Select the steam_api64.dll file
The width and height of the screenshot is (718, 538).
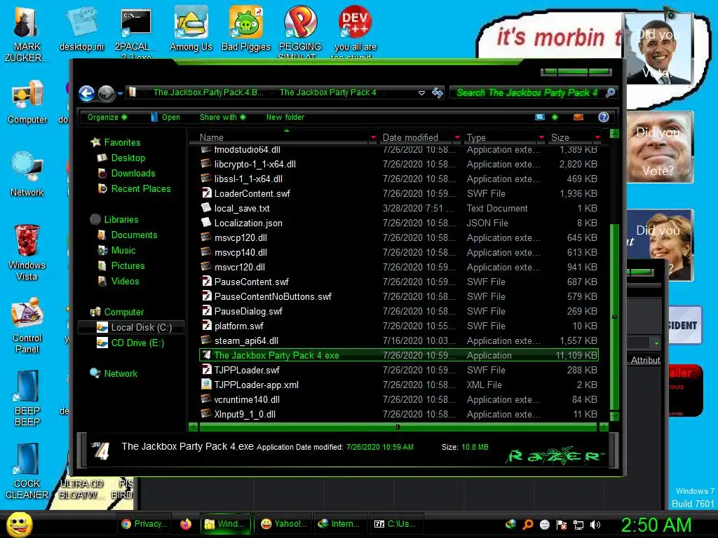click(399, 341)
